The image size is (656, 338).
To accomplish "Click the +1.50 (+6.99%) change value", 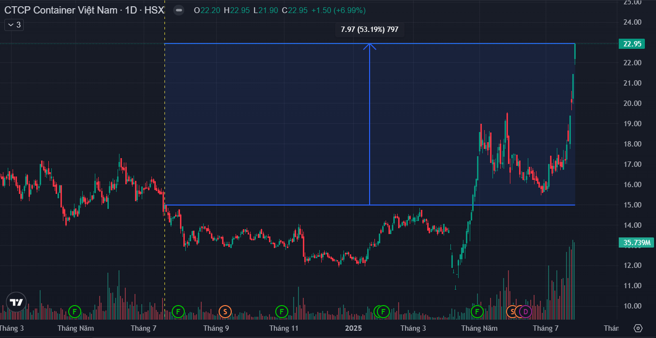I will point(338,10).
